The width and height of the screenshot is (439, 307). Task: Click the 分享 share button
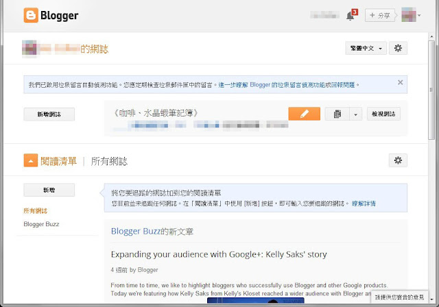pyautogui.click(x=380, y=15)
